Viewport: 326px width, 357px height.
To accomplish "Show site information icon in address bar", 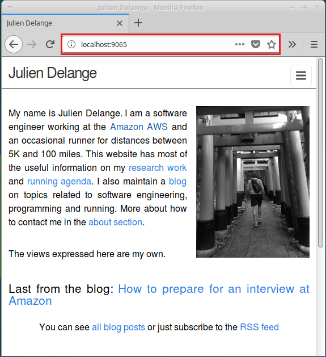I will point(71,44).
